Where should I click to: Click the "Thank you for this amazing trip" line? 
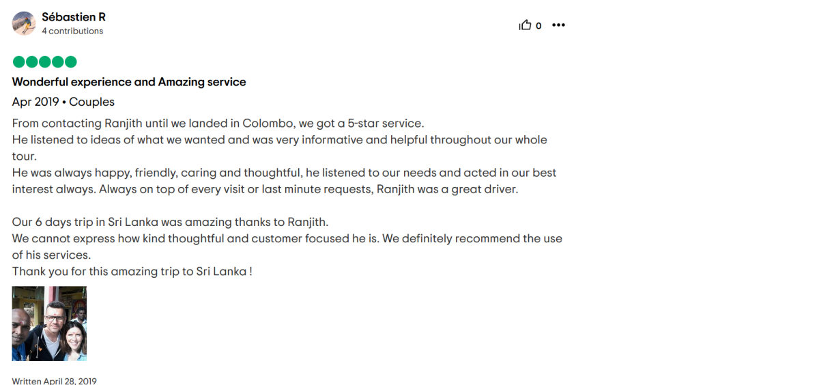(132, 272)
